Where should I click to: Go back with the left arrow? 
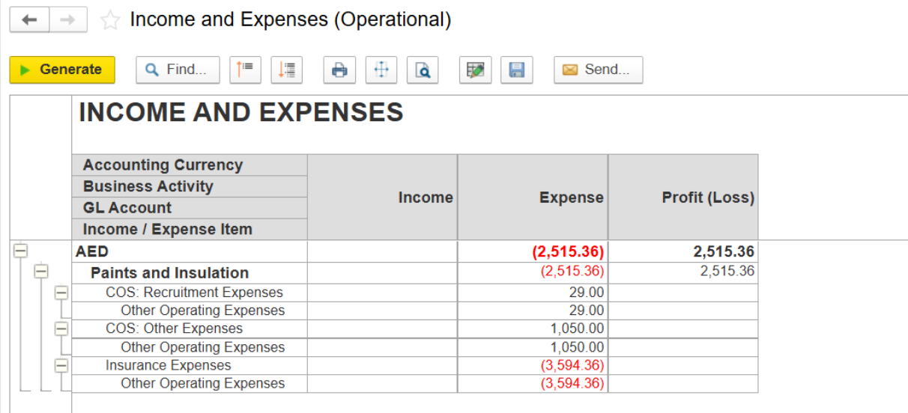(30, 20)
